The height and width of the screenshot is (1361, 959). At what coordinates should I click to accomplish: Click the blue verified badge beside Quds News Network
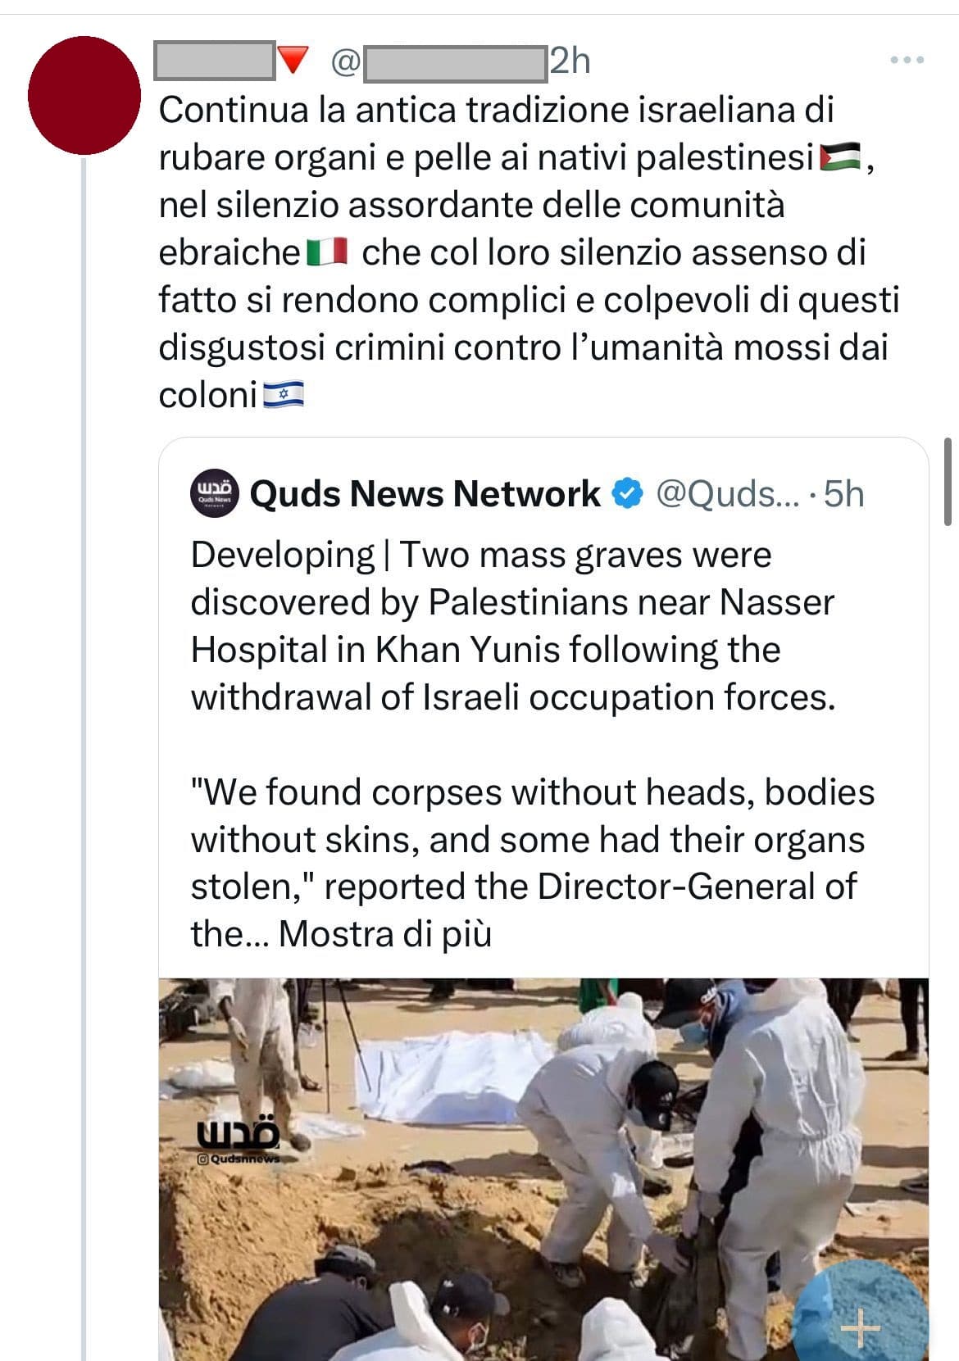click(628, 493)
